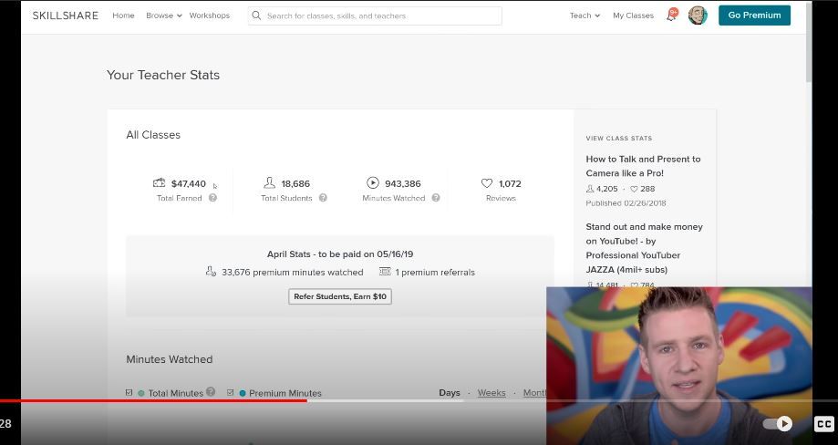Open the Workshops nav link
The width and height of the screenshot is (838, 445).
(x=210, y=16)
